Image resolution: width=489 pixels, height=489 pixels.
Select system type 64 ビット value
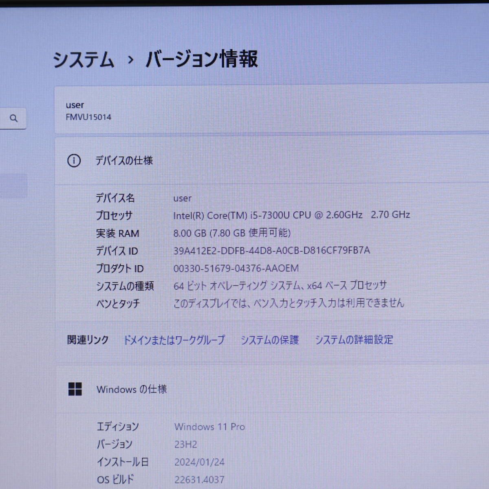click(x=280, y=286)
